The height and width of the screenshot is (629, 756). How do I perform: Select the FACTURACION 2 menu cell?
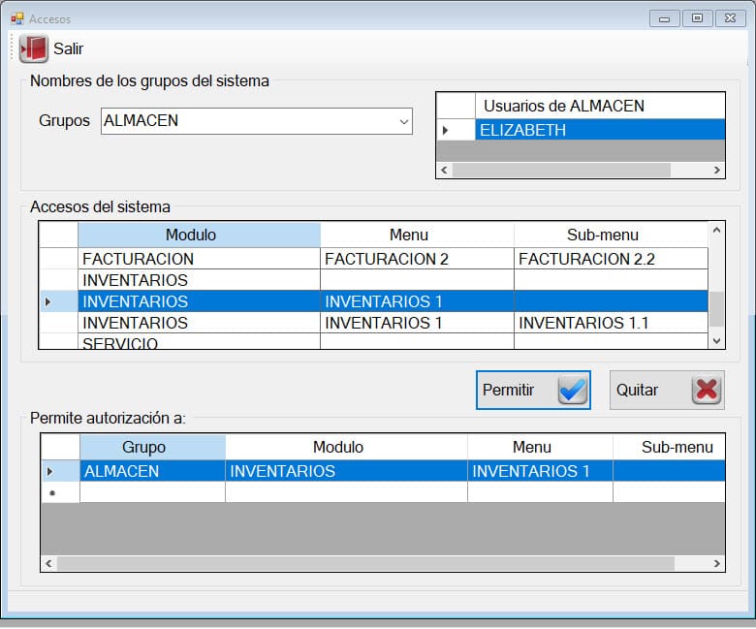point(417,259)
